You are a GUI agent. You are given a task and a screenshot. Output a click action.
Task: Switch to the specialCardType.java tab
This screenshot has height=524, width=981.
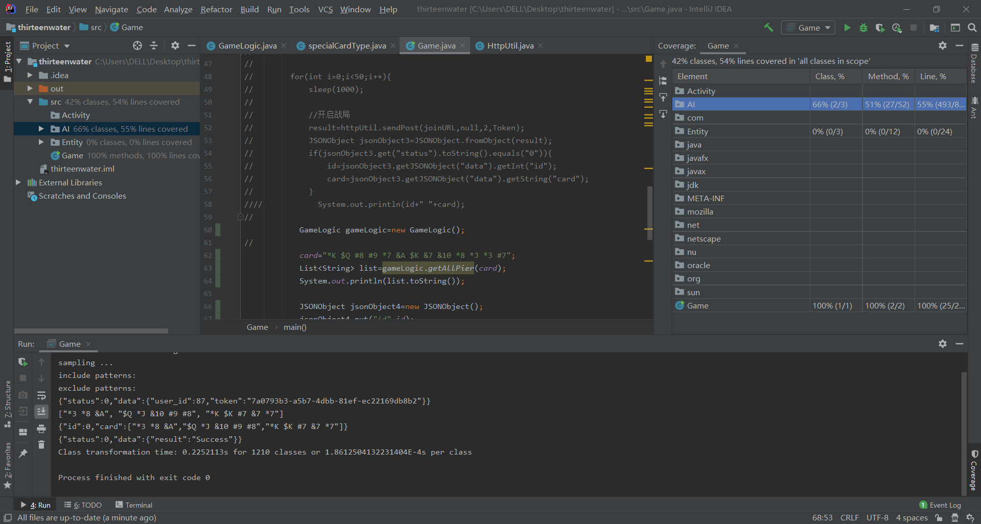346,45
